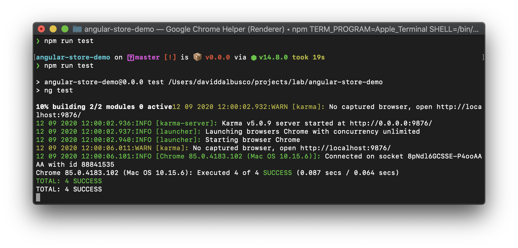This screenshot has width=518, height=248.
Task: Click the '12:00:06.011:WARN [karma]:' label
Action: (135, 148)
